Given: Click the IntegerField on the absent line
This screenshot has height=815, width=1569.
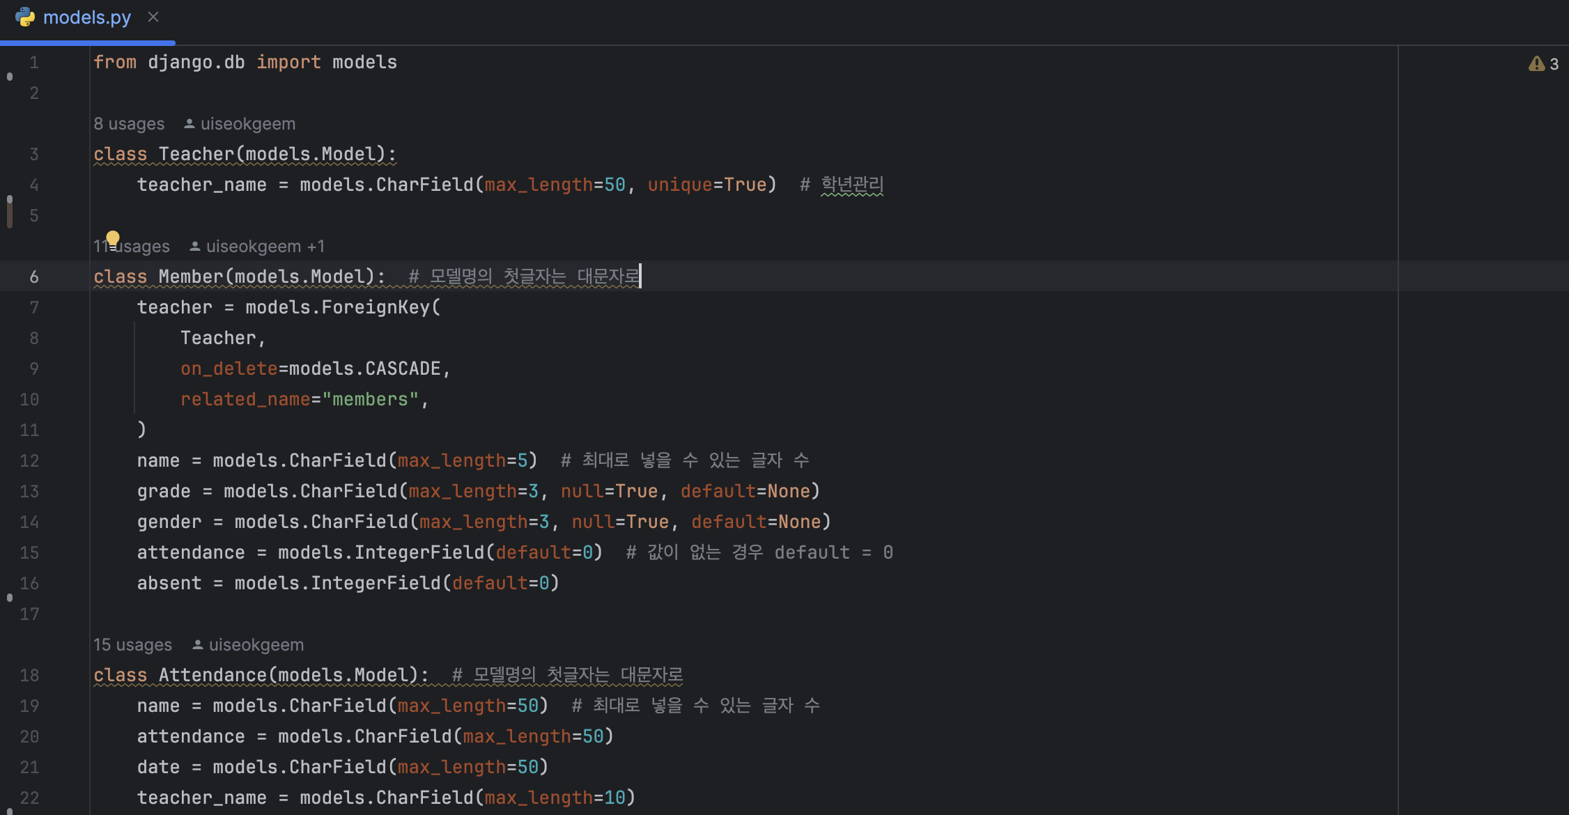Looking at the screenshot, I should tap(376, 584).
